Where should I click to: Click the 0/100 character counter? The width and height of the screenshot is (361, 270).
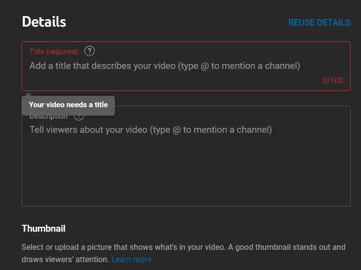tap(333, 81)
